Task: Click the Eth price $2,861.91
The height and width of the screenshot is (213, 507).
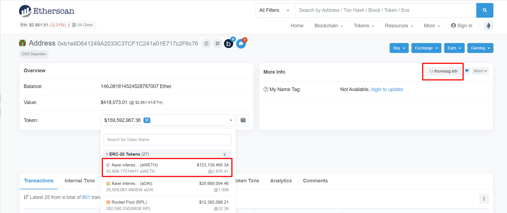Action: 39,25
